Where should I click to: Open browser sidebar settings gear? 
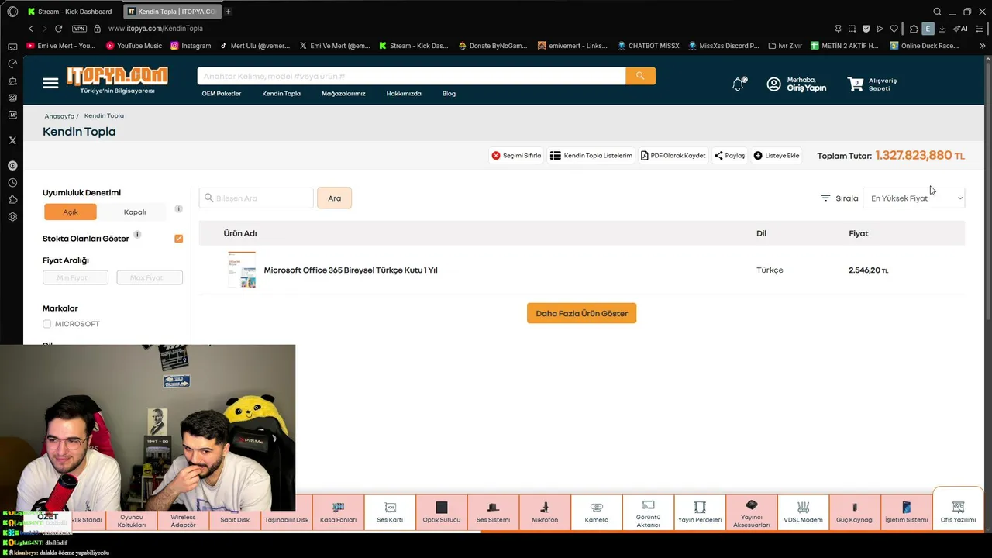pyautogui.click(x=12, y=217)
